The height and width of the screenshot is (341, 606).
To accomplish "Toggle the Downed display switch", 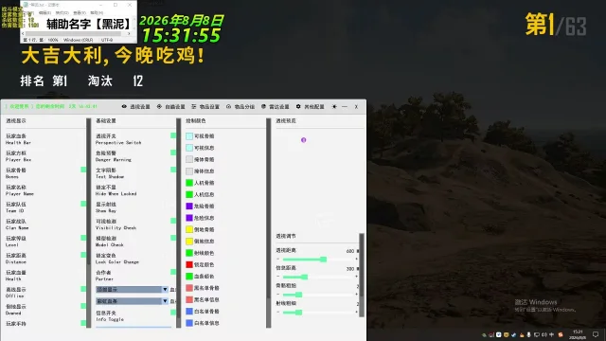I will pos(83,306).
